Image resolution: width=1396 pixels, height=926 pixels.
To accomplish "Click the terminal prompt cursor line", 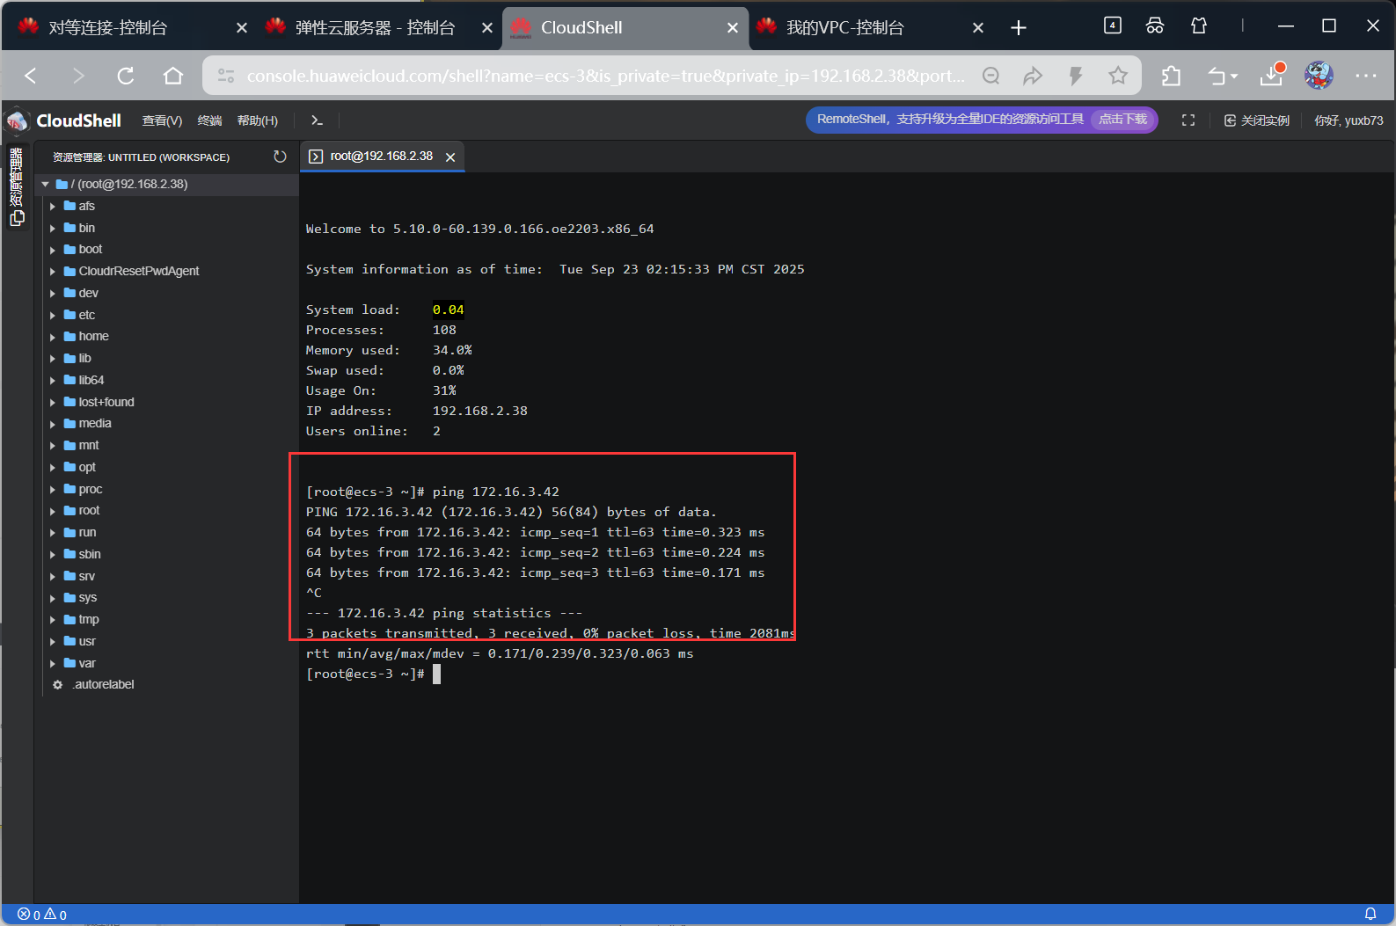I will tap(373, 674).
